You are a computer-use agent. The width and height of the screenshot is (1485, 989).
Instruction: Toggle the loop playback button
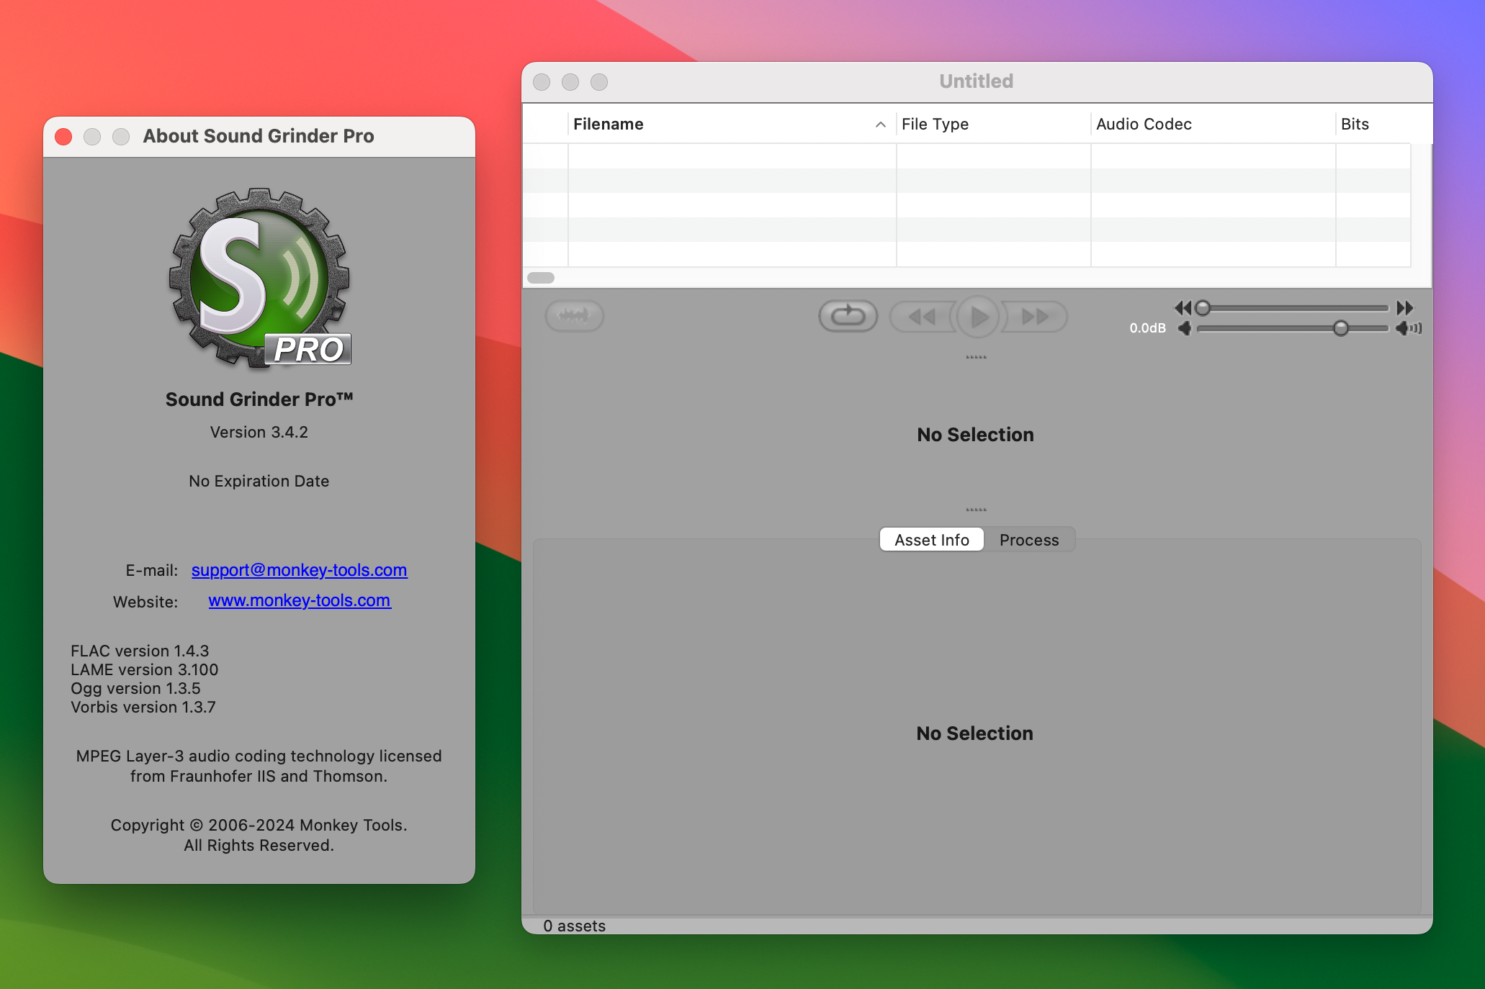[848, 316]
